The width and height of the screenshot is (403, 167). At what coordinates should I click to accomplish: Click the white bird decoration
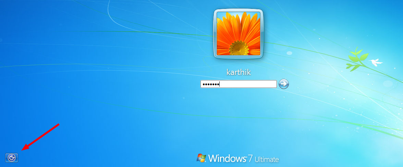376,62
